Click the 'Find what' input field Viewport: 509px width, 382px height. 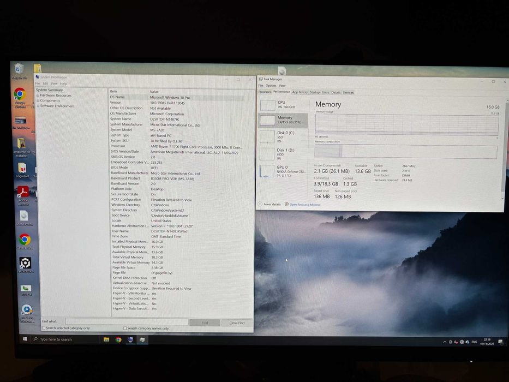point(127,321)
